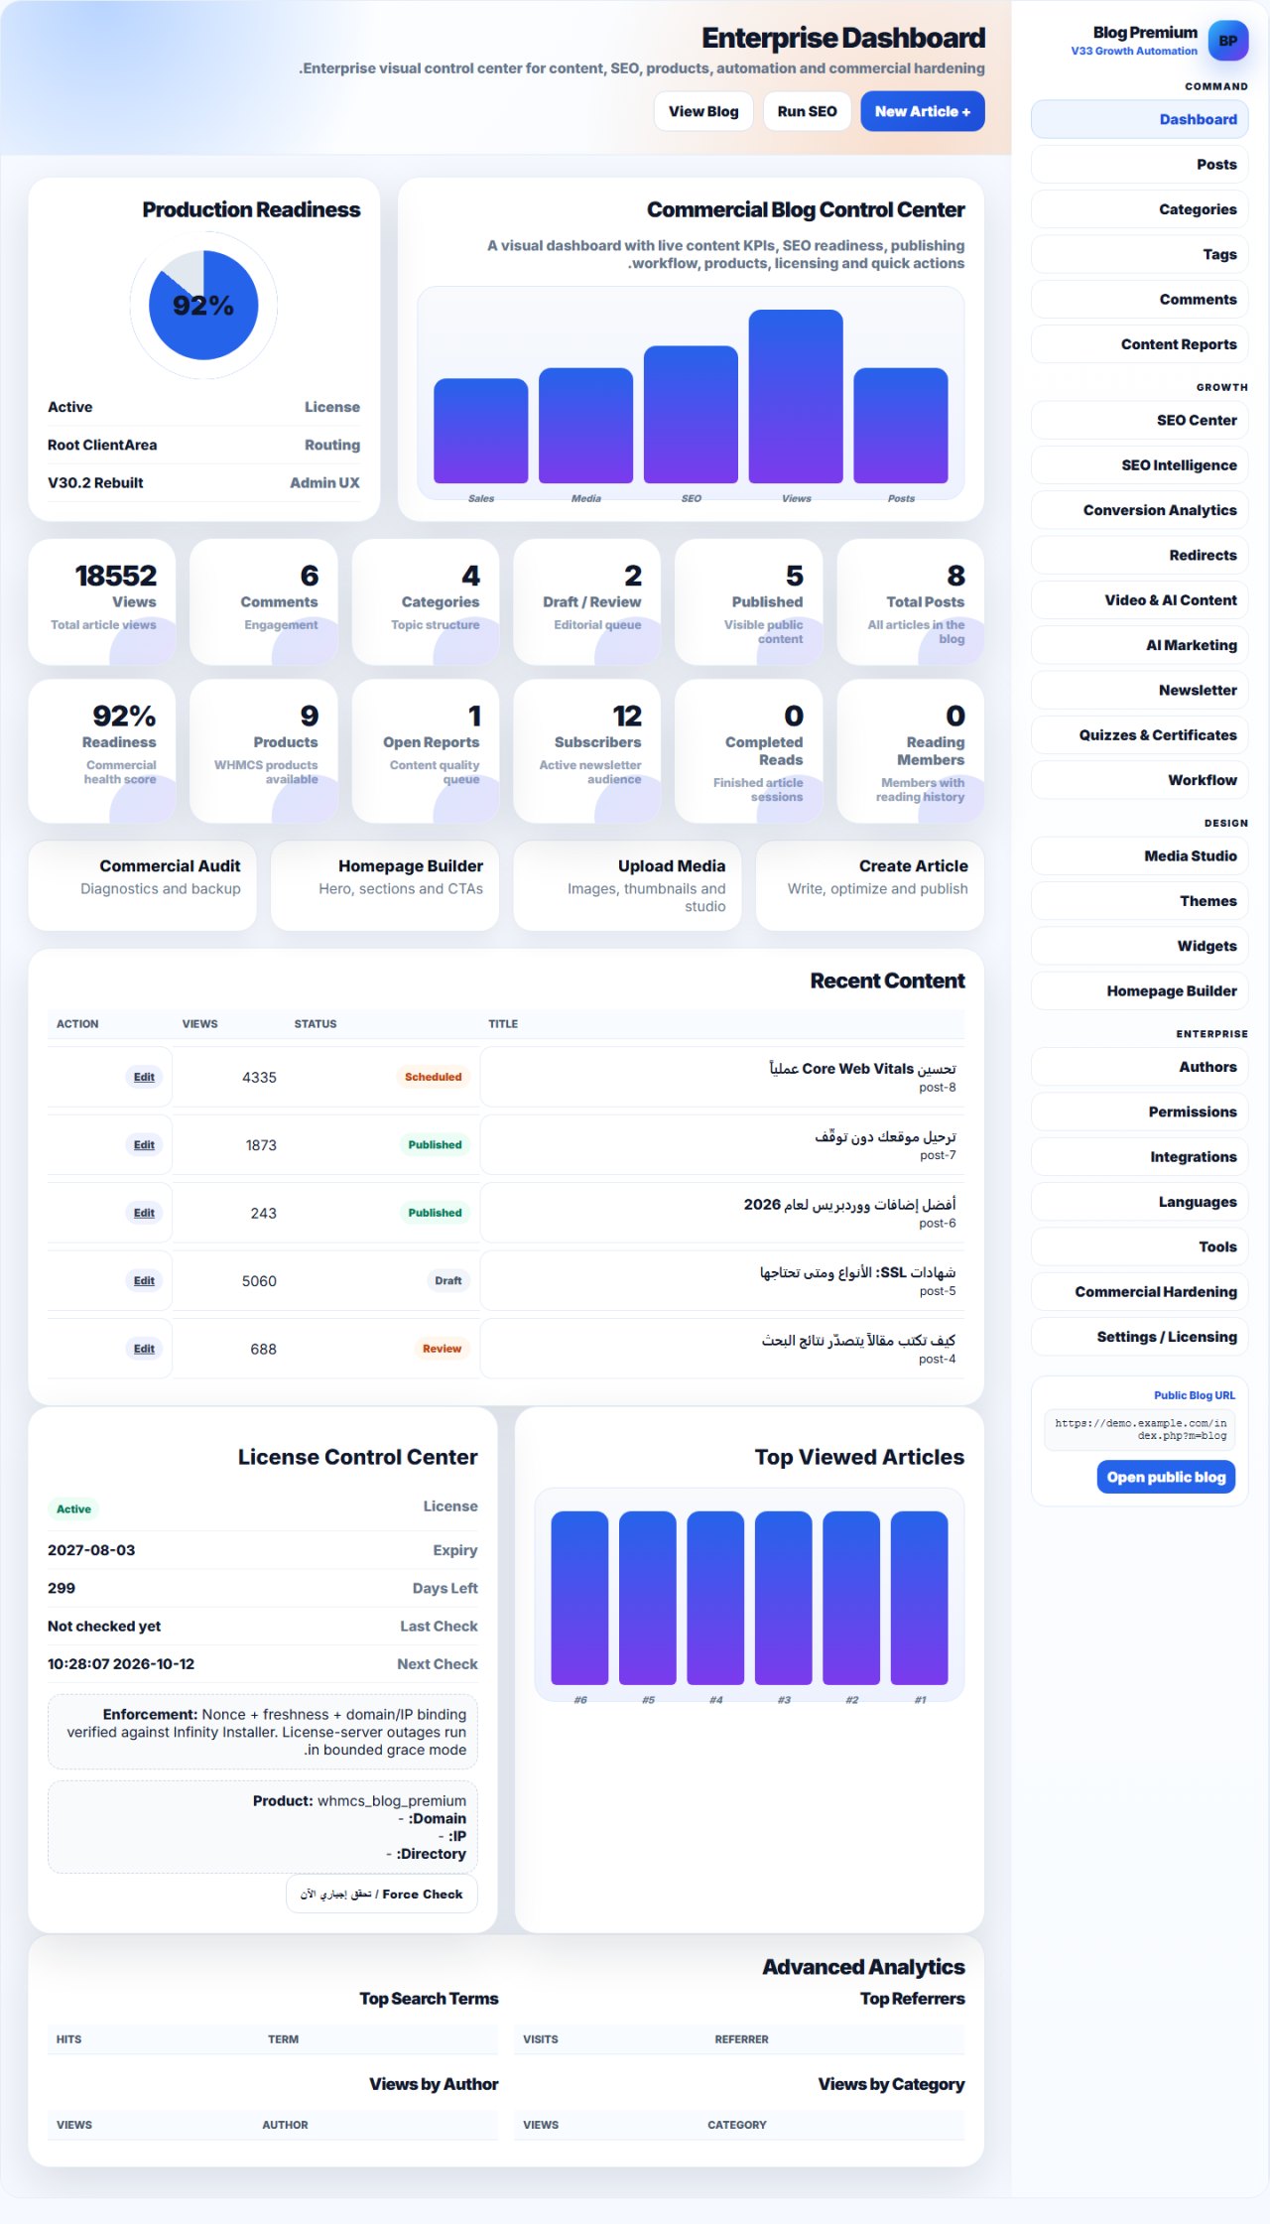1270x2224 pixels.
Task: Open Commercial Audit quick action
Action: point(142,885)
